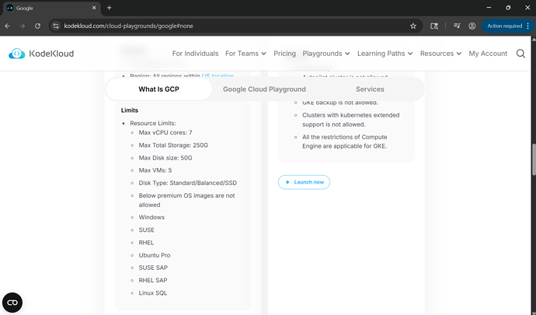Open the browser profile icon

[472, 26]
